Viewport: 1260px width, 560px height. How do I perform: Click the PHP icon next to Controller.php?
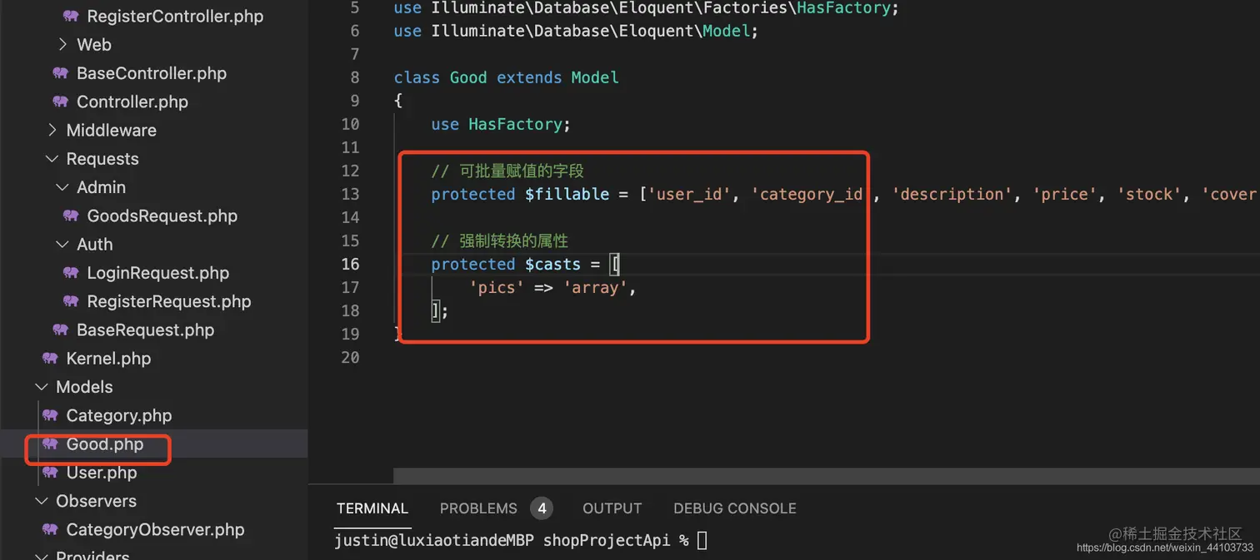tap(60, 102)
